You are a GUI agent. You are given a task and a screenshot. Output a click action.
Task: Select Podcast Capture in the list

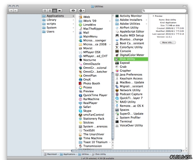pyautogui.click(x=131, y=94)
